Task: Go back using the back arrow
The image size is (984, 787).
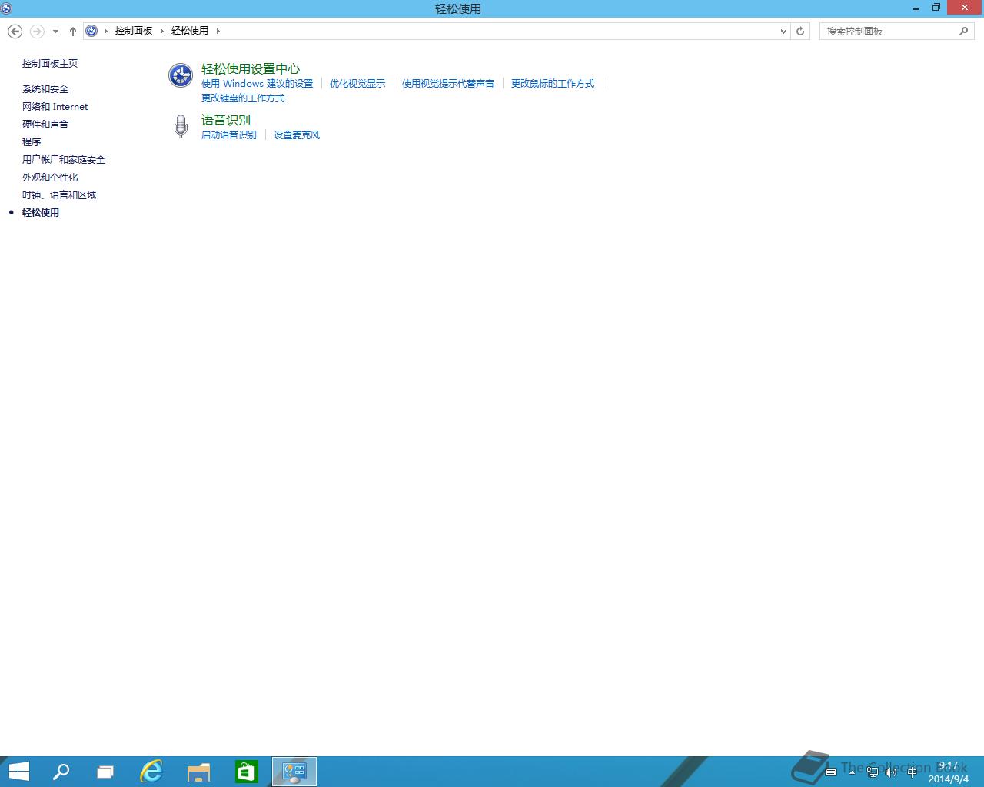Action: (x=15, y=31)
